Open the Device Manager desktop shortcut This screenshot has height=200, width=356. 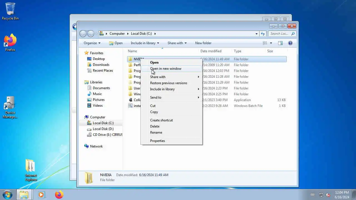click(x=10, y=107)
